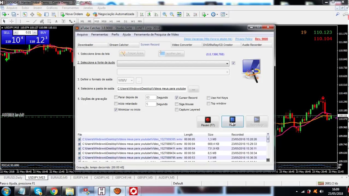Open File Explorer folder icon in taskbar

[x=70, y=191]
